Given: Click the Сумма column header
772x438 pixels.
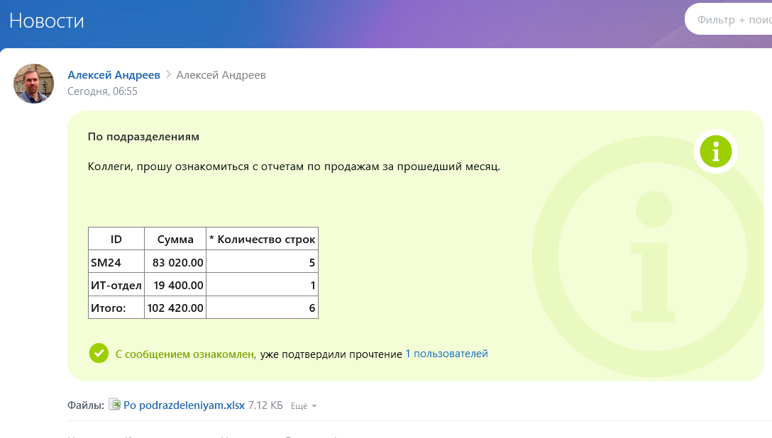Looking at the screenshot, I should (x=175, y=240).
